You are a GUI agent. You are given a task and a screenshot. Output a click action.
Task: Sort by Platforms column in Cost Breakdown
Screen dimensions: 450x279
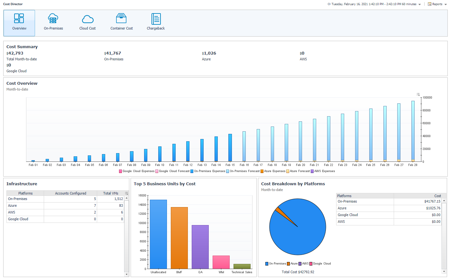pos(365,196)
